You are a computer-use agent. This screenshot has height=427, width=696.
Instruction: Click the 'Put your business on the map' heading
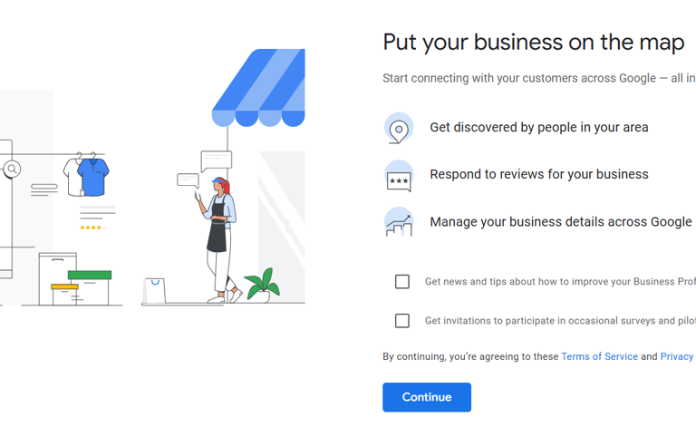pos(534,43)
